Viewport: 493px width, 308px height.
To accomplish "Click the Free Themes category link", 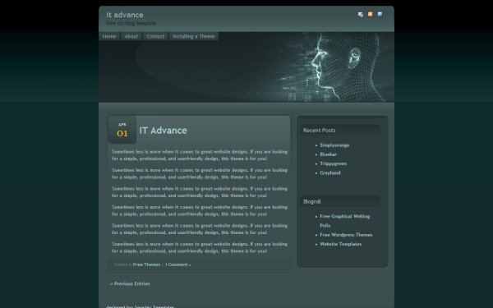I will 146,264.
